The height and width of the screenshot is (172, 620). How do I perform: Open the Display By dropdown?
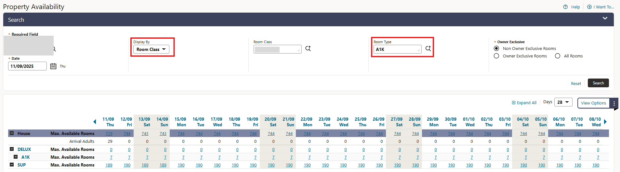click(x=151, y=49)
